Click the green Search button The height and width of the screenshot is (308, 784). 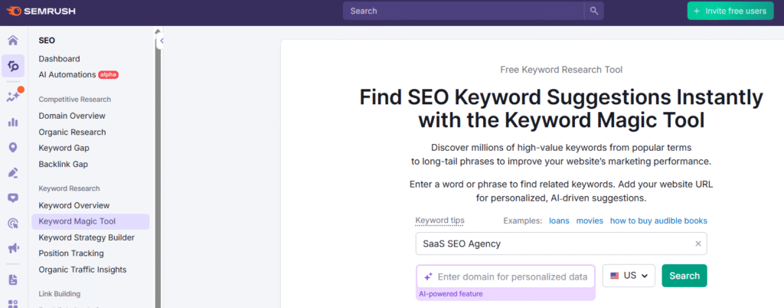tap(684, 276)
